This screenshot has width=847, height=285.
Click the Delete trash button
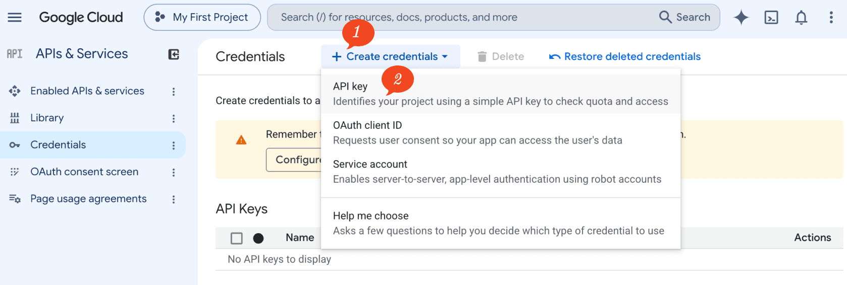[x=501, y=56]
